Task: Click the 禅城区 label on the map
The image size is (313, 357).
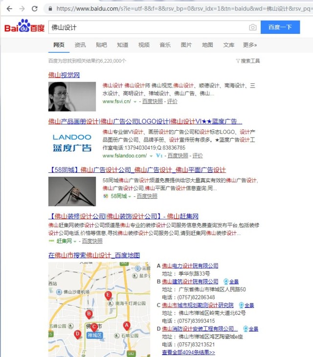Action: (x=94, y=335)
